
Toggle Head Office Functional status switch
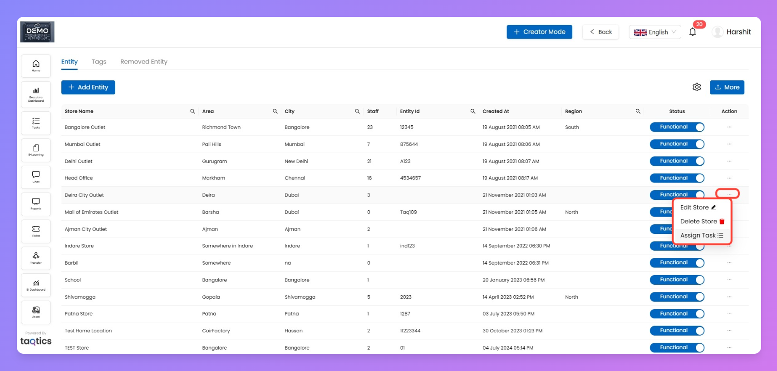[677, 178]
